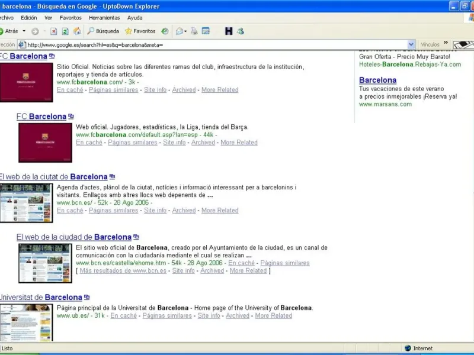The image size is (474, 355).
Task: Open the Barcelona sponsored ad heading
Action: coord(377,80)
